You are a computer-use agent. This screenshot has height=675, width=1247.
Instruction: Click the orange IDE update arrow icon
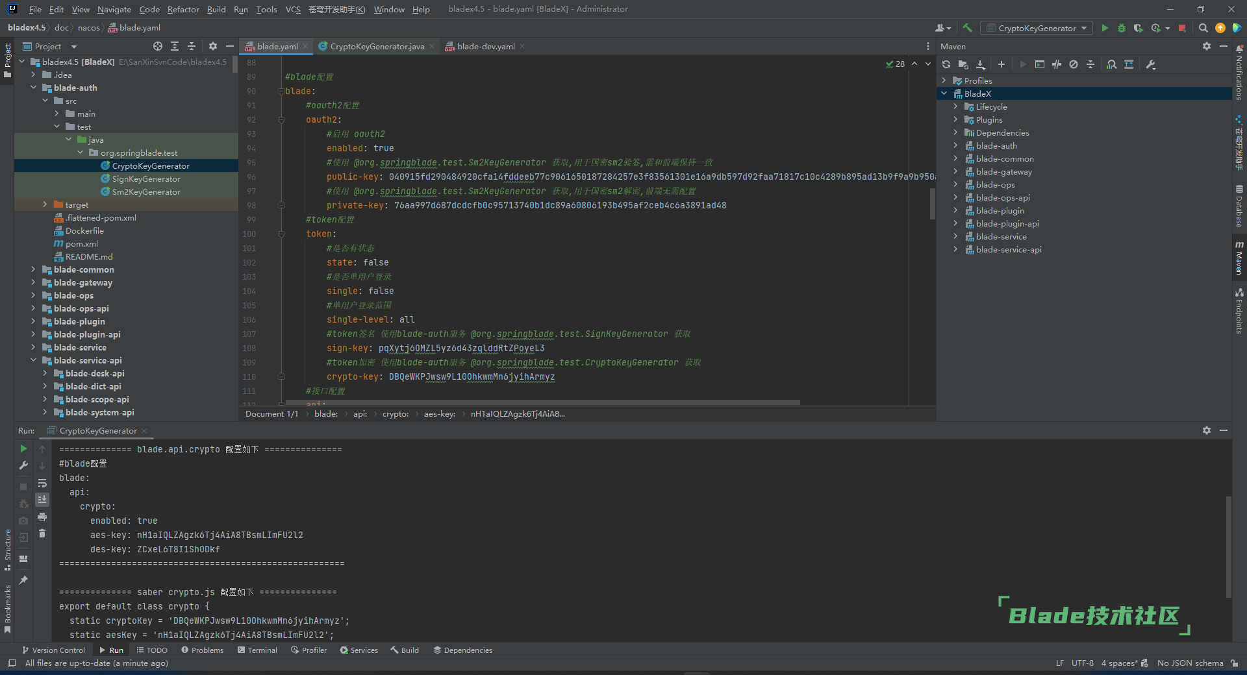click(1220, 28)
